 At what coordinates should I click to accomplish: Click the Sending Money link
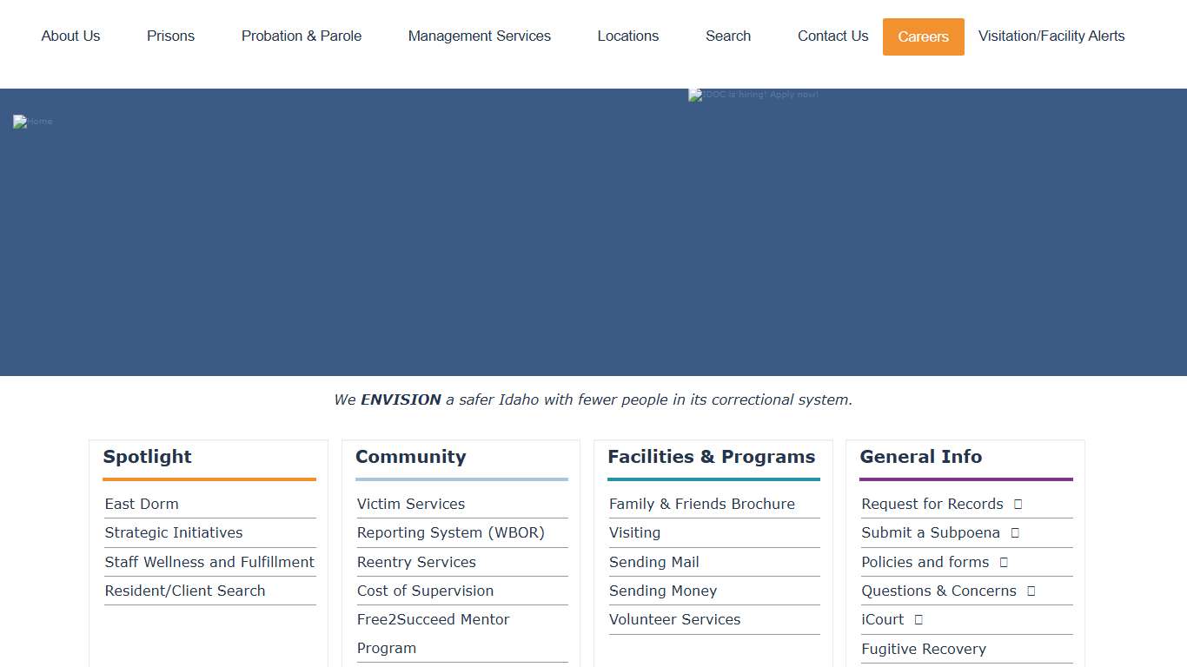(663, 591)
